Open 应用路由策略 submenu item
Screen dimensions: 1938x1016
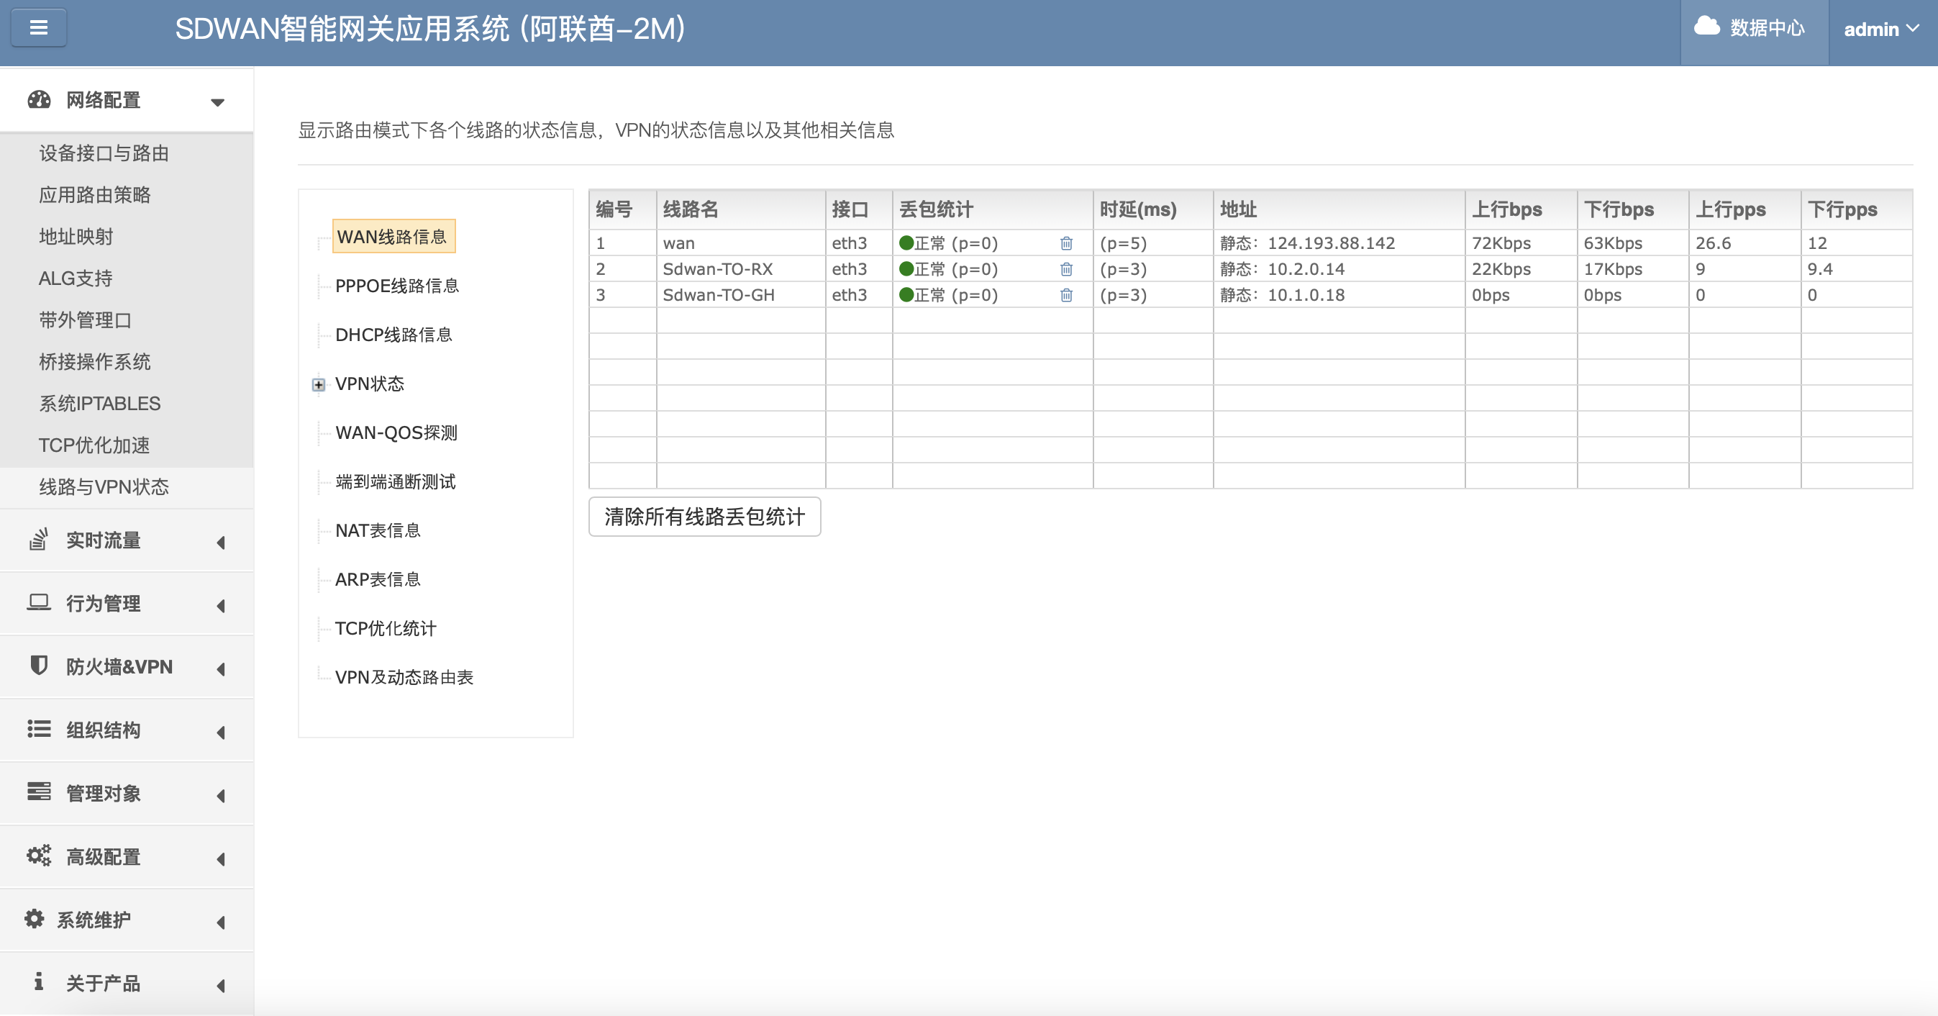95,195
